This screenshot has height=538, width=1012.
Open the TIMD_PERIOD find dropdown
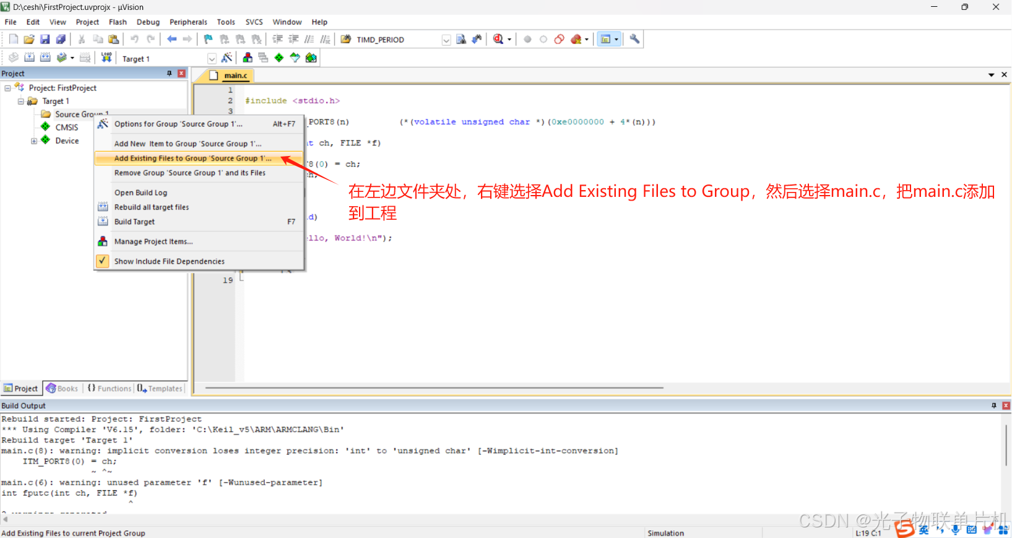(x=446, y=40)
